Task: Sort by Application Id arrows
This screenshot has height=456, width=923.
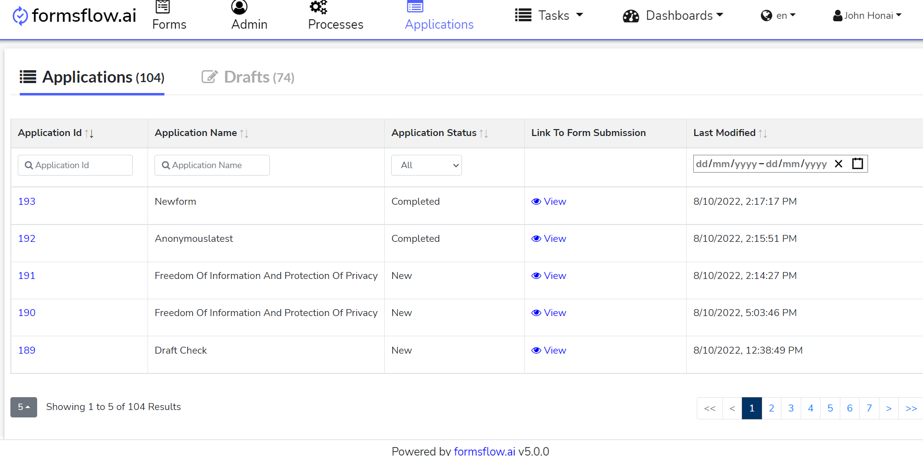Action: tap(89, 133)
